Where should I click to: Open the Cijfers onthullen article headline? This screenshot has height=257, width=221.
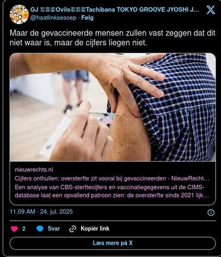(112, 178)
